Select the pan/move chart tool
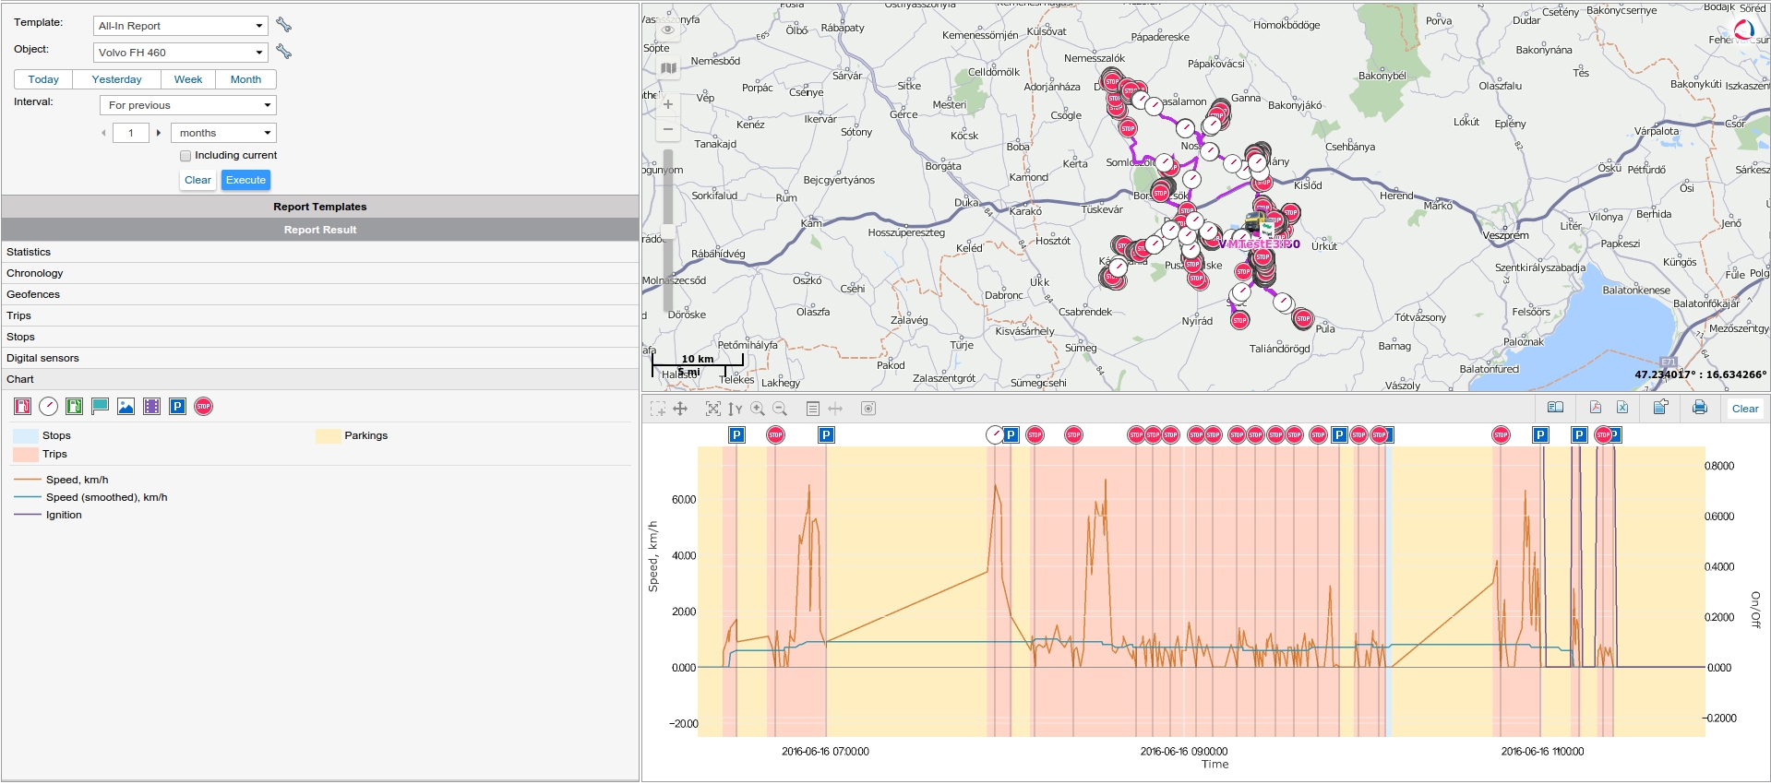 [680, 409]
